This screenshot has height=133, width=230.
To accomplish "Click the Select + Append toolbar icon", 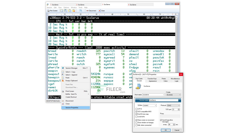I will point(66,11).
